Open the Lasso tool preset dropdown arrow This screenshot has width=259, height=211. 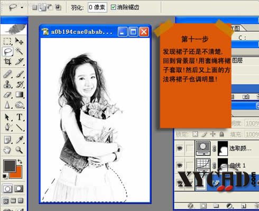pos(22,7)
